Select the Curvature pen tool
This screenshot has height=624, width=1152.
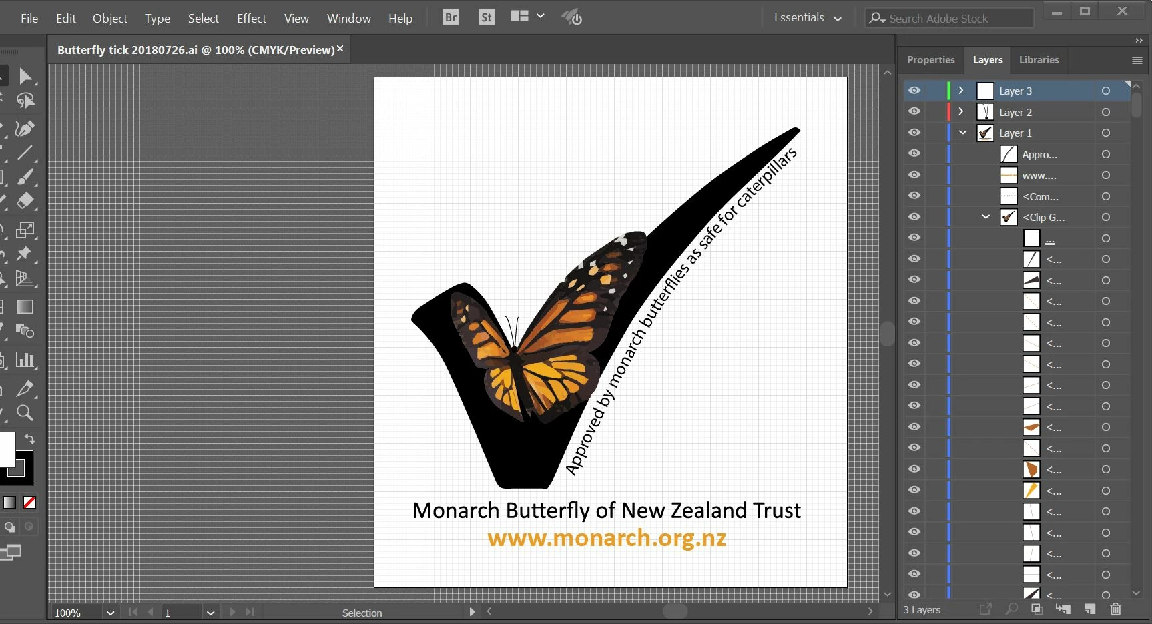pyautogui.click(x=25, y=128)
